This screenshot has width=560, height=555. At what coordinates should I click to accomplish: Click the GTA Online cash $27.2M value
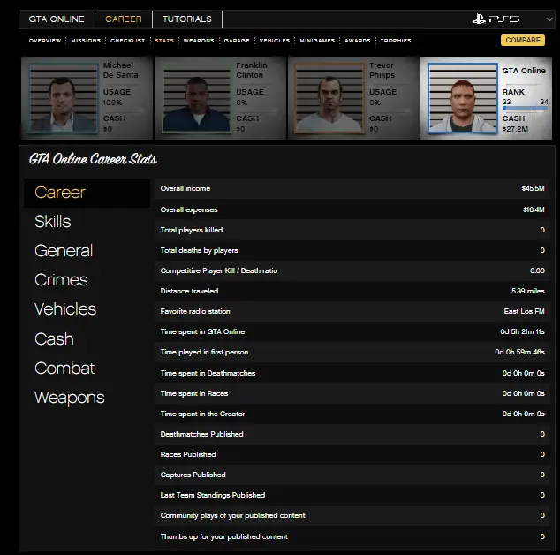click(515, 129)
